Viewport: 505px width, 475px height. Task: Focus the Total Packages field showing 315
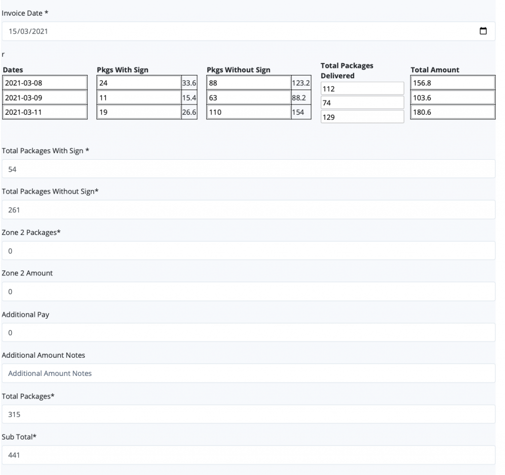click(249, 414)
